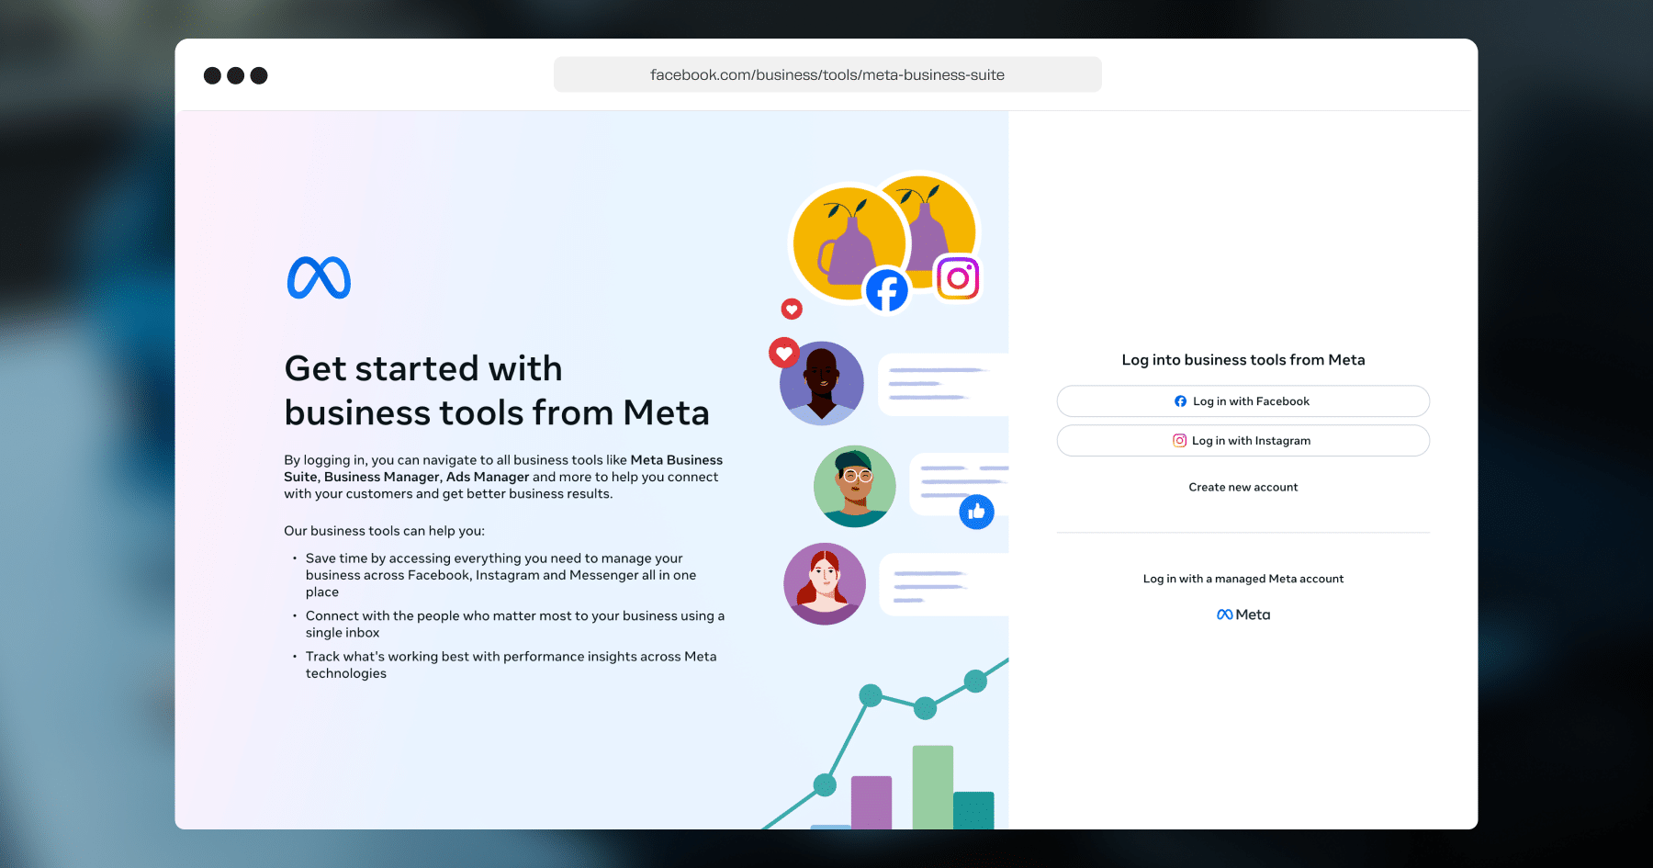The width and height of the screenshot is (1653, 868).
Task: Click the top teal point on the line chart
Action: (975, 682)
